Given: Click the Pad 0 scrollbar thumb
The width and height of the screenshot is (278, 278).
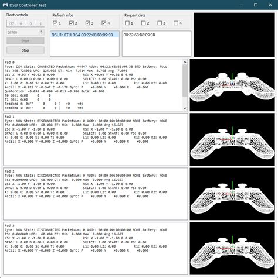Looking at the screenshot, I should (x=185, y=80).
